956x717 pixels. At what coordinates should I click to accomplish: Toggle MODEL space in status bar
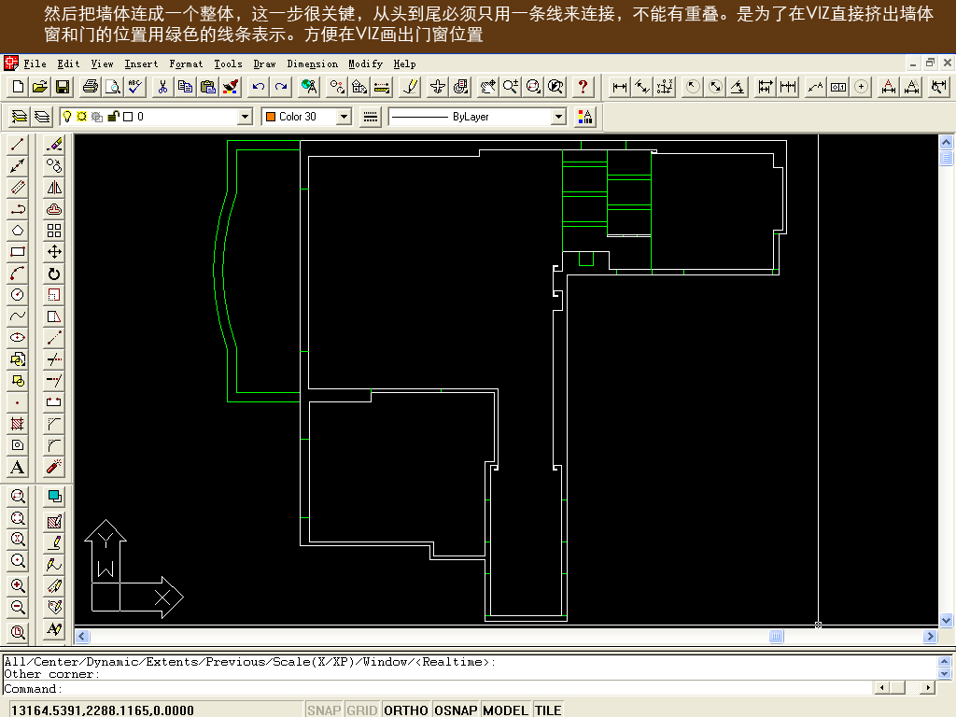tap(505, 710)
